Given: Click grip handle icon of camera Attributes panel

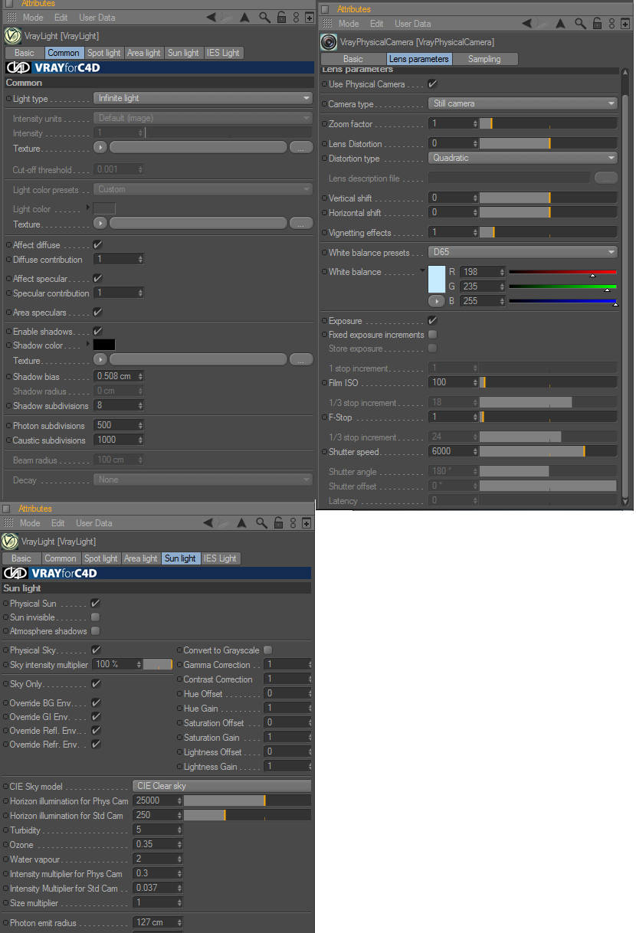Looking at the screenshot, I should (326, 24).
